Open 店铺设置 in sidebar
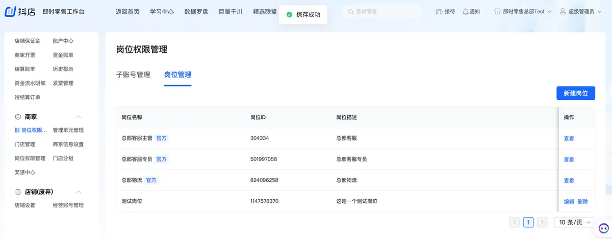Image resolution: width=612 pixels, height=239 pixels. pos(25,205)
